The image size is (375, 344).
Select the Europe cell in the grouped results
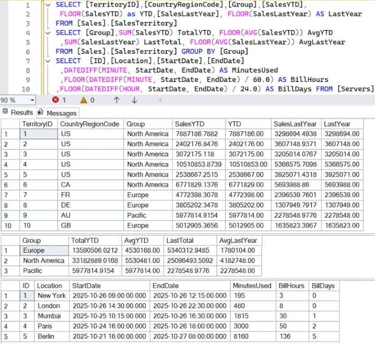pos(44,251)
